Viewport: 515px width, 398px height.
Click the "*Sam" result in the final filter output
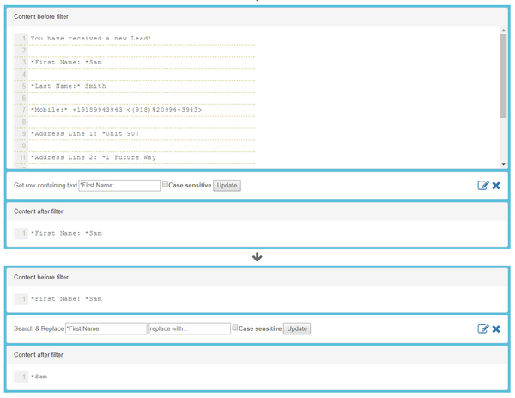coord(39,377)
